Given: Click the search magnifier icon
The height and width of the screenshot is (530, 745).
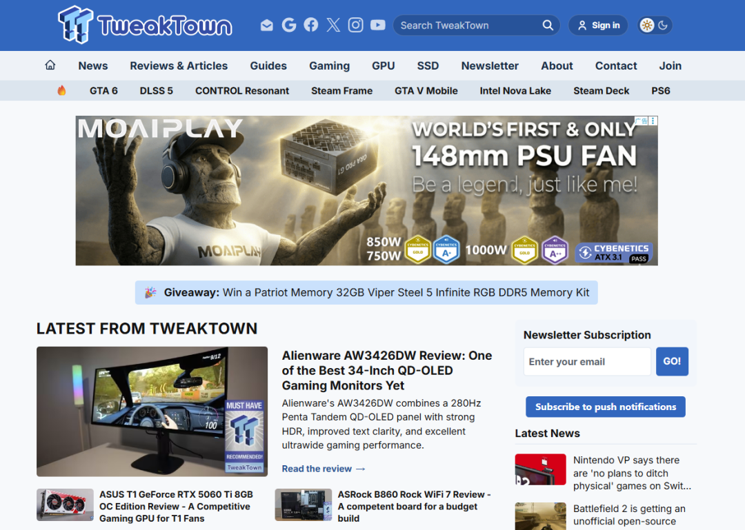Looking at the screenshot, I should tap(548, 26).
